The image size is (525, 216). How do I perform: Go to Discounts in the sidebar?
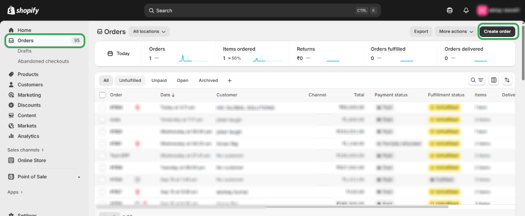click(x=29, y=105)
